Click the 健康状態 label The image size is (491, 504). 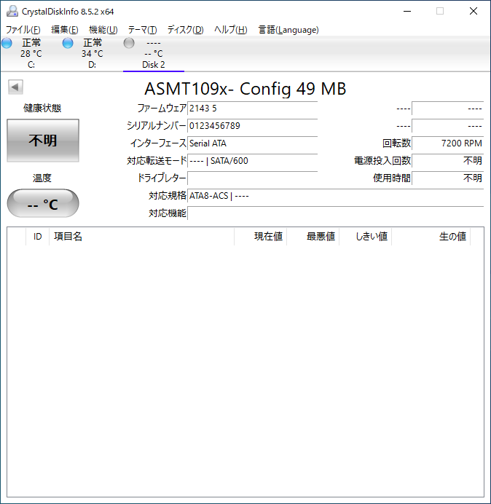point(42,108)
